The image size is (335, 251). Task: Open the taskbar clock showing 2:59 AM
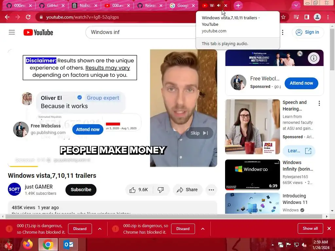[x=321, y=245]
